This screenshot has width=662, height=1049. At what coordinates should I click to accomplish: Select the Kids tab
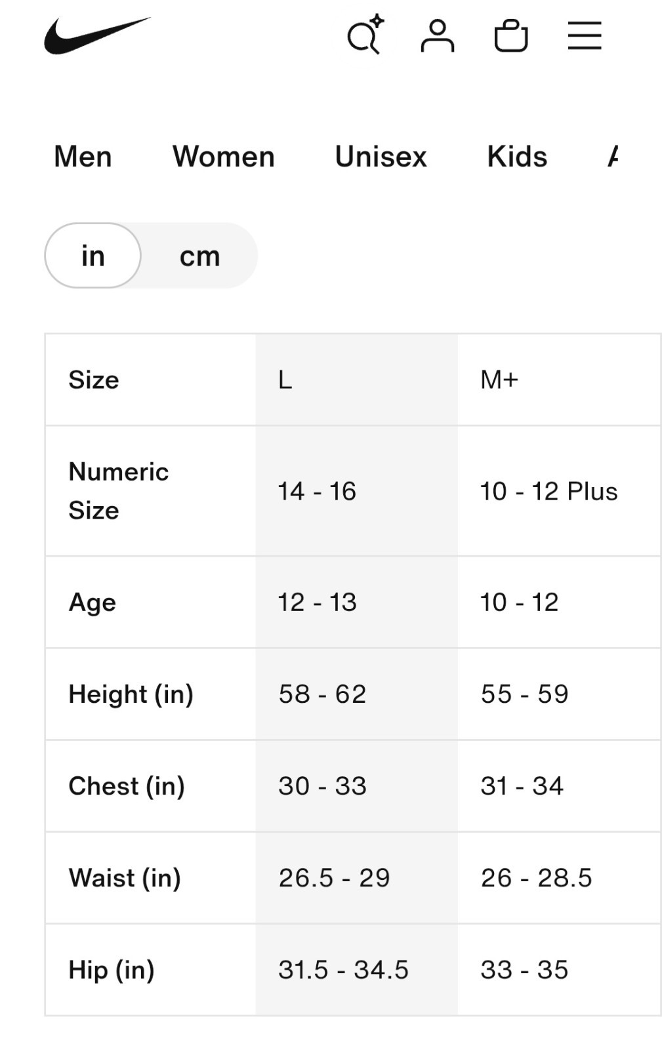(x=517, y=157)
